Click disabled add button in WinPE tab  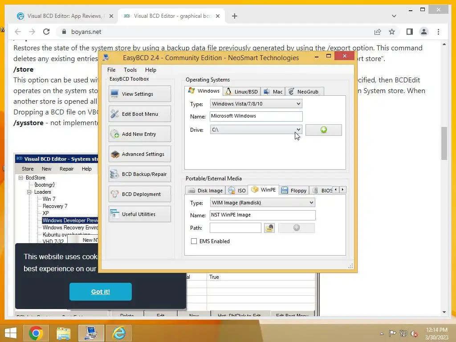point(296,228)
